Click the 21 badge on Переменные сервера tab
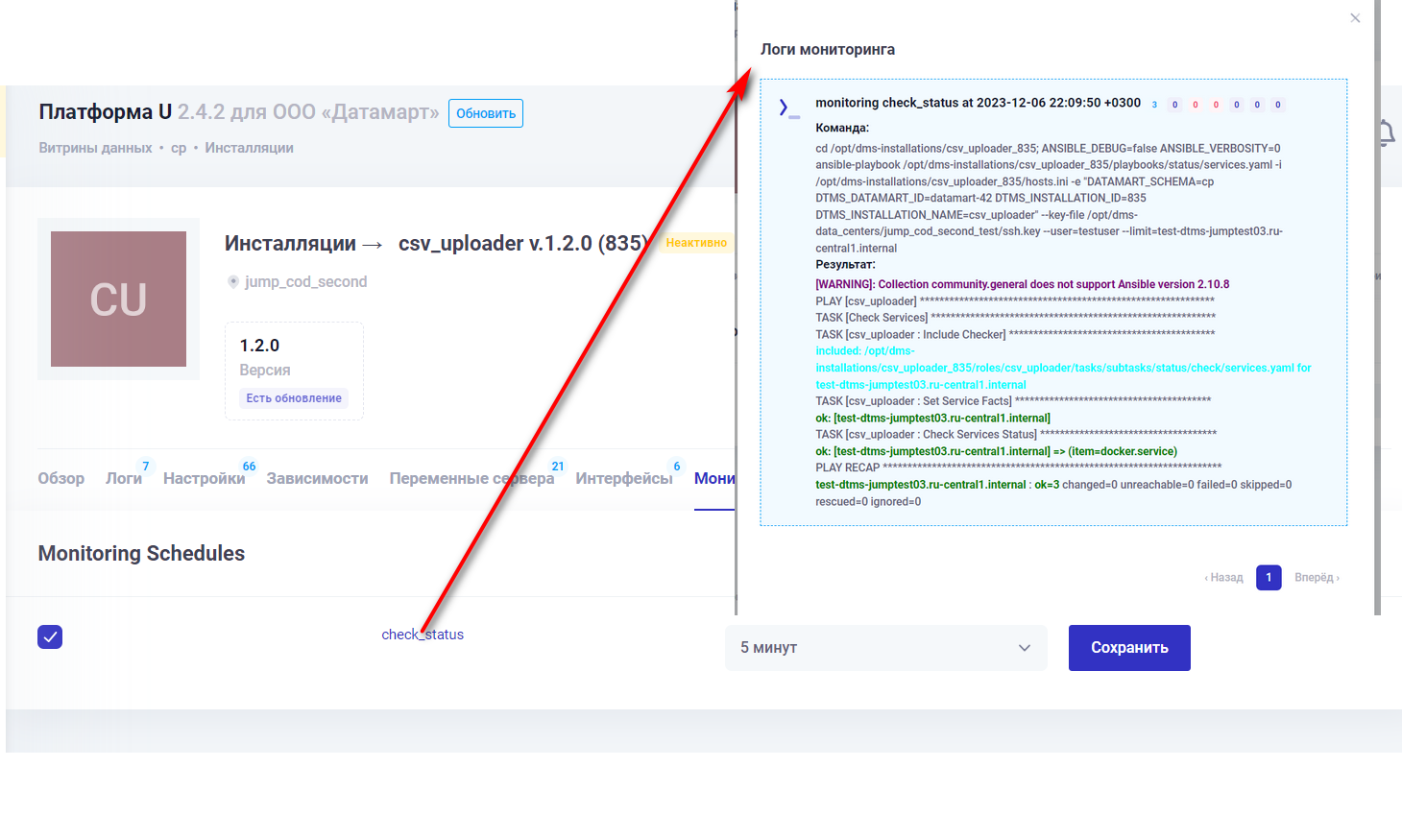The width and height of the screenshot is (1402, 839). 558,467
